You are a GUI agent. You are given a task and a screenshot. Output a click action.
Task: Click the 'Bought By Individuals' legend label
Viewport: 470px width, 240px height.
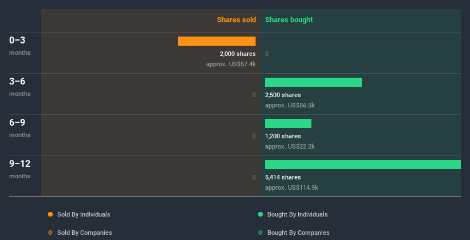pyautogui.click(x=297, y=214)
